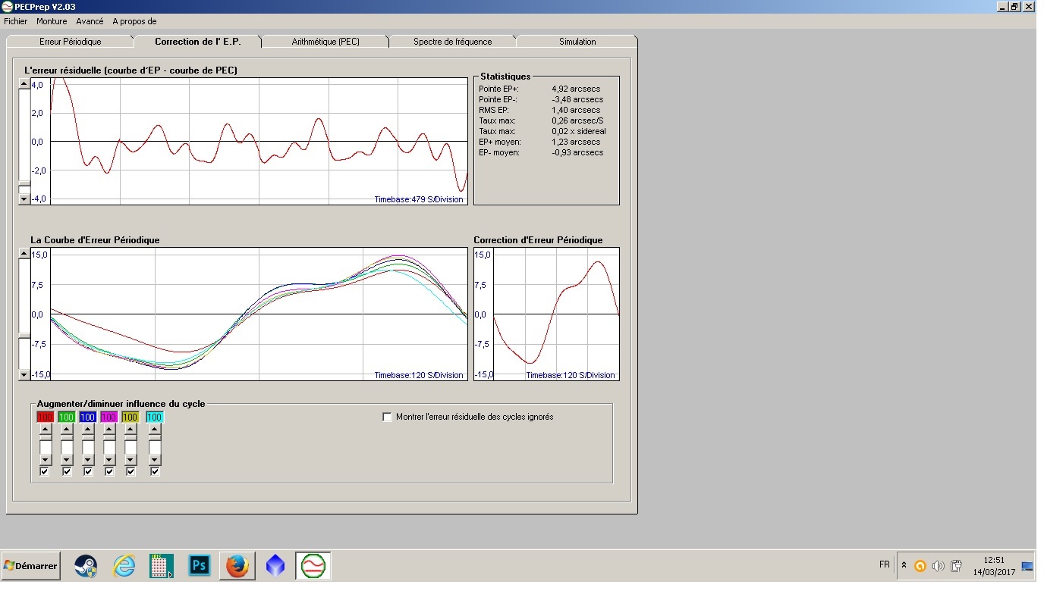Increase blue cycle influence with up arrow

tap(88, 429)
